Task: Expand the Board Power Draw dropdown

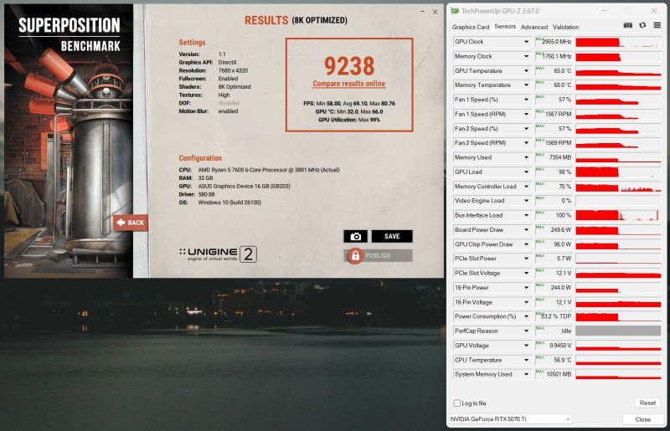Action: [526, 230]
